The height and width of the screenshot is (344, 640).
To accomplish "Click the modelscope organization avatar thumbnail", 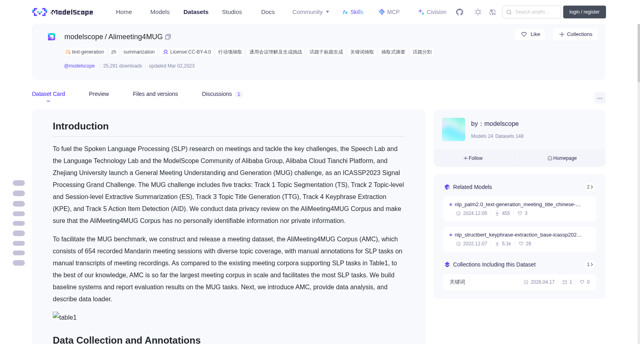I will pyautogui.click(x=454, y=129).
